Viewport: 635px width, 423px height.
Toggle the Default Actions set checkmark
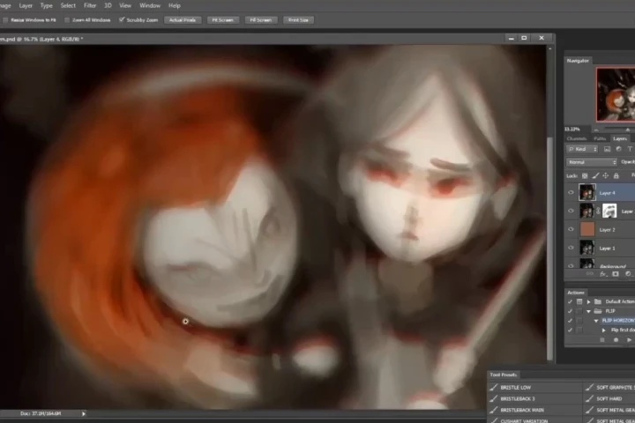pos(571,301)
